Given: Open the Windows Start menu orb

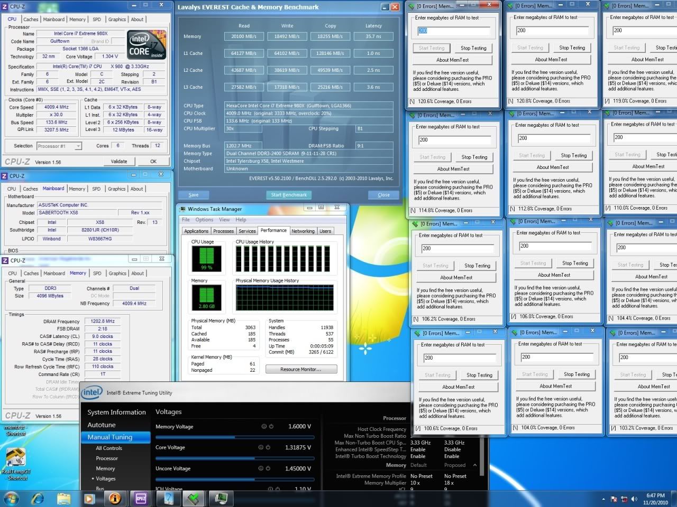Looking at the screenshot, I should 11,498.
